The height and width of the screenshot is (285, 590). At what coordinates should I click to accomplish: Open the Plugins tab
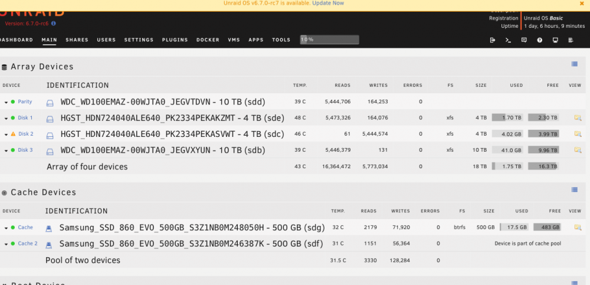[175, 40]
